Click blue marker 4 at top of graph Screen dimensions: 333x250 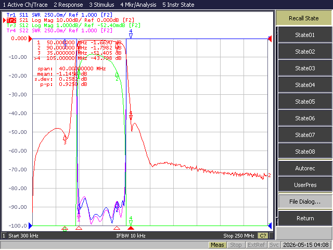point(131,34)
